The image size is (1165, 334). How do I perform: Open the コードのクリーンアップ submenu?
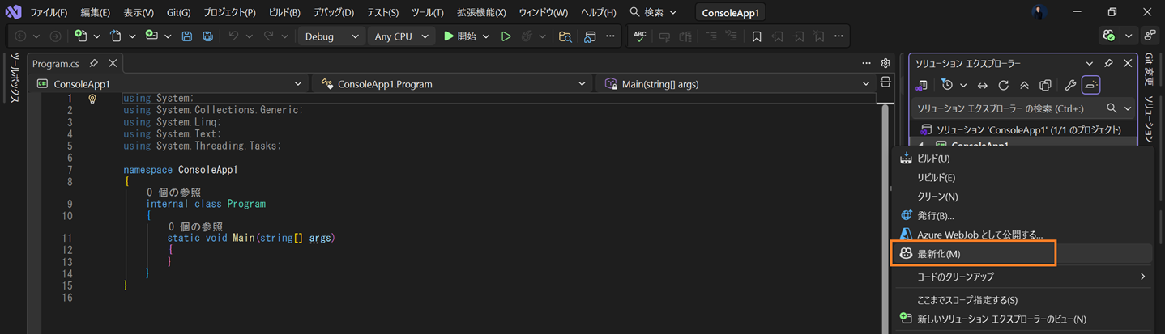1022,277
